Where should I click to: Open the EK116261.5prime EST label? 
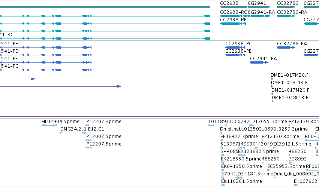coord(241,181)
